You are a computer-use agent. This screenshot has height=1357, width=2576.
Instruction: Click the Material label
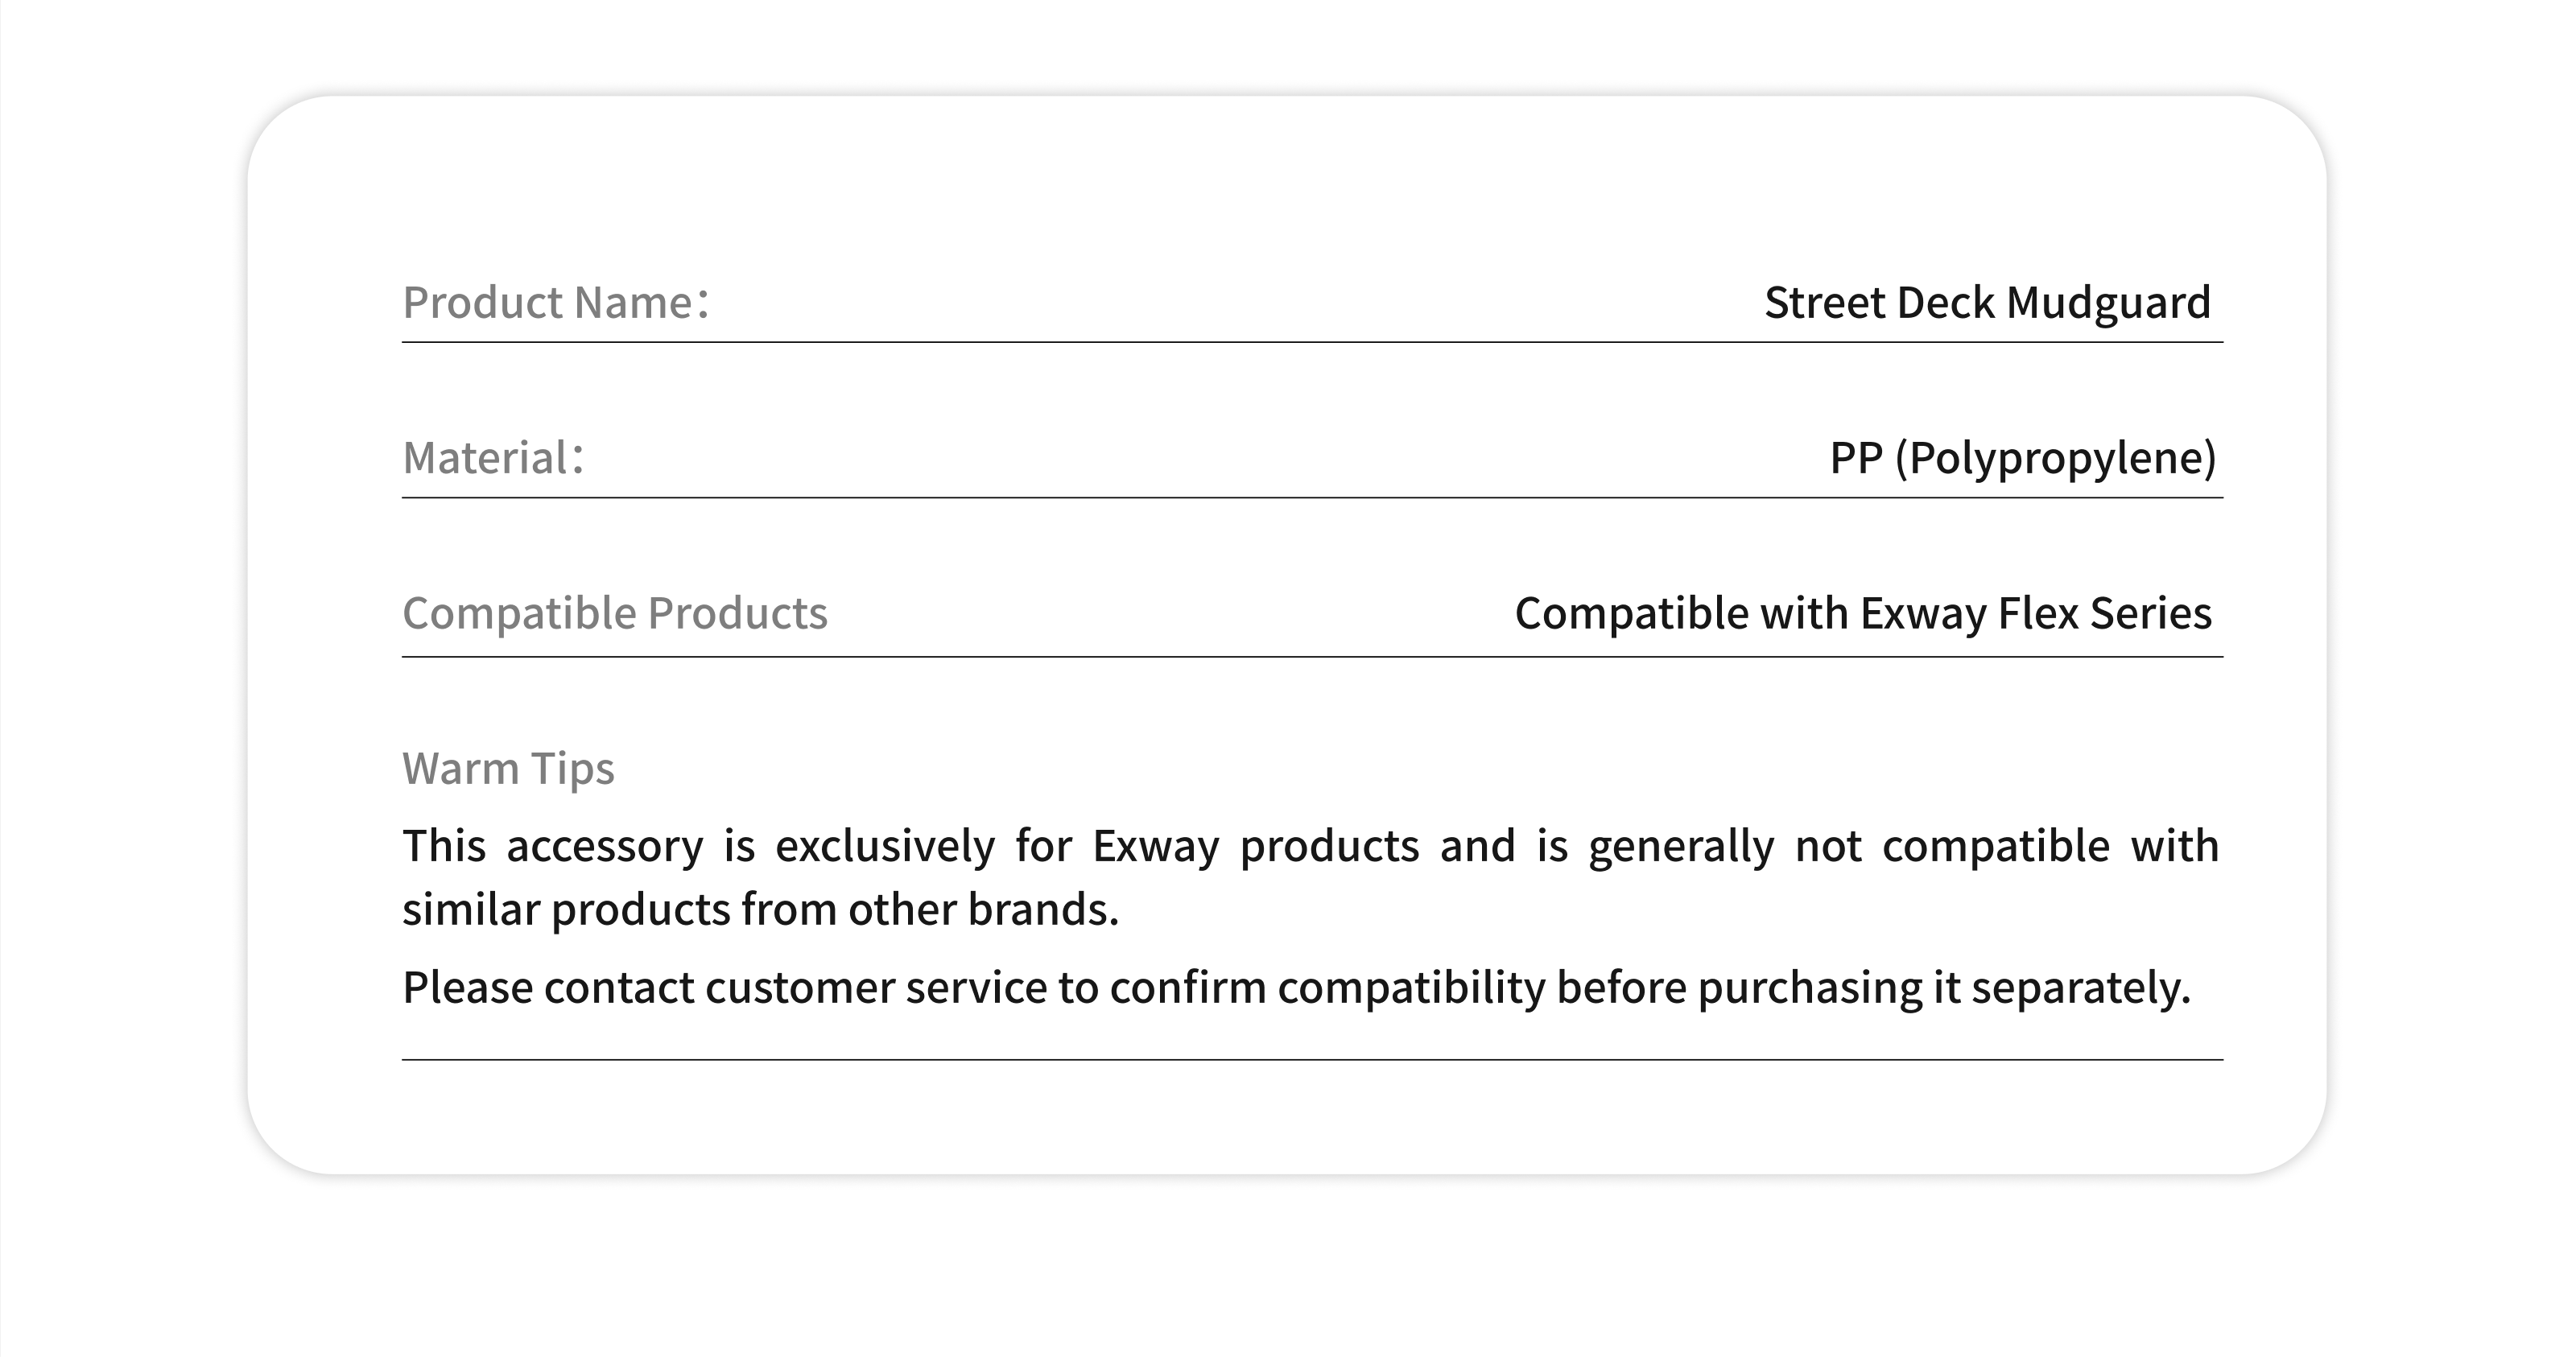492,457
